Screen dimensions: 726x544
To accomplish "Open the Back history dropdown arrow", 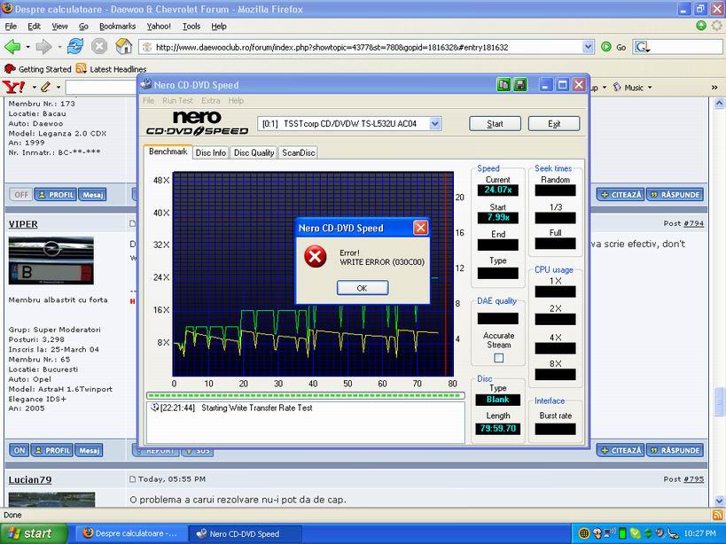I will pos(27,47).
